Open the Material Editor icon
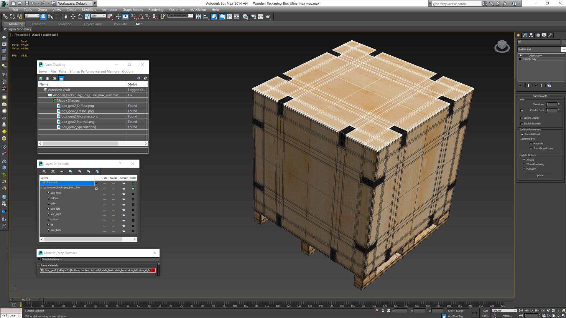The image size is (566, 318). 245,17
